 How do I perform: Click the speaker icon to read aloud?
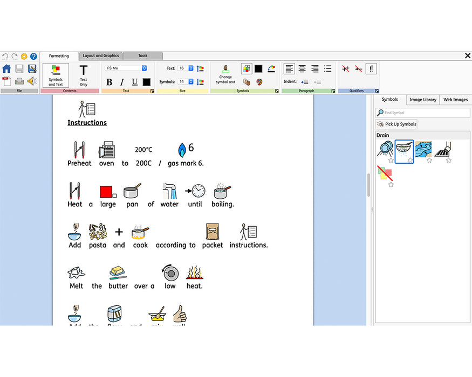(x=32, y=81)
